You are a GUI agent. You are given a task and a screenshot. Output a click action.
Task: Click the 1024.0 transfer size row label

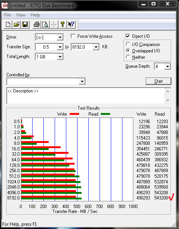tap(13, 182)
